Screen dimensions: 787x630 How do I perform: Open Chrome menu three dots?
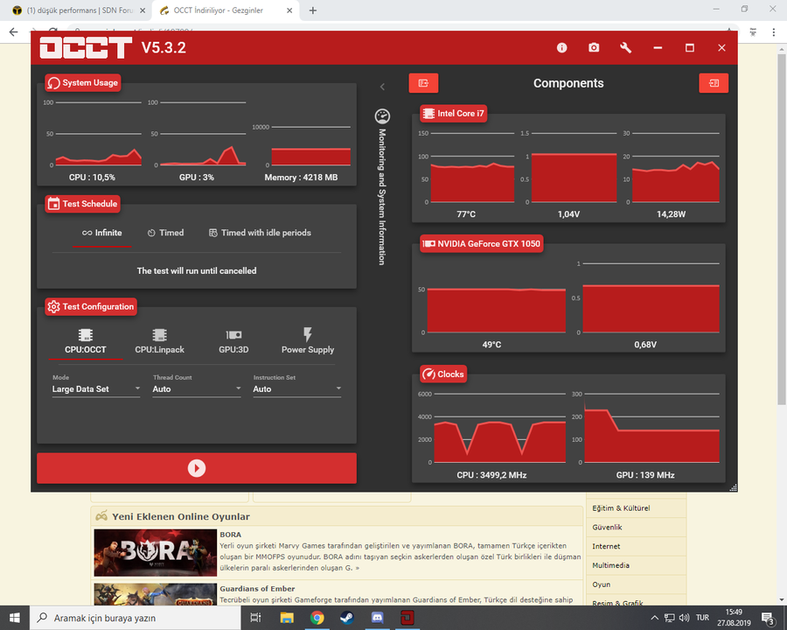coord(774,31)
